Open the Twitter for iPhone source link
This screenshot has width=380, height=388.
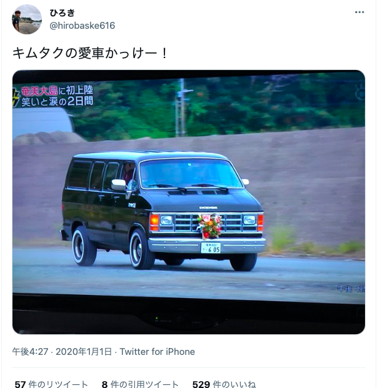click(x=157, y=352)
